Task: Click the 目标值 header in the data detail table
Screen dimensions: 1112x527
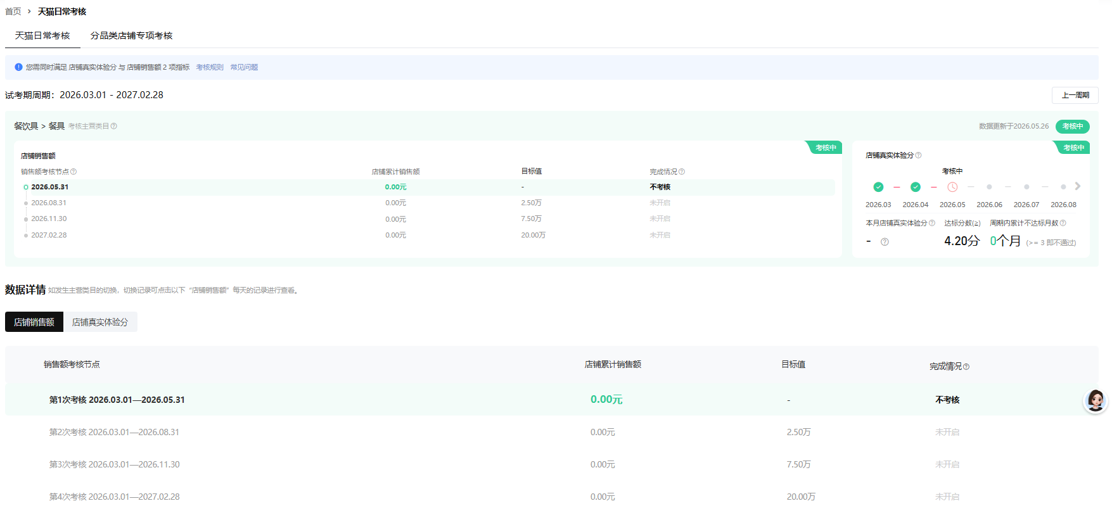Action: [x=793, y=364]
